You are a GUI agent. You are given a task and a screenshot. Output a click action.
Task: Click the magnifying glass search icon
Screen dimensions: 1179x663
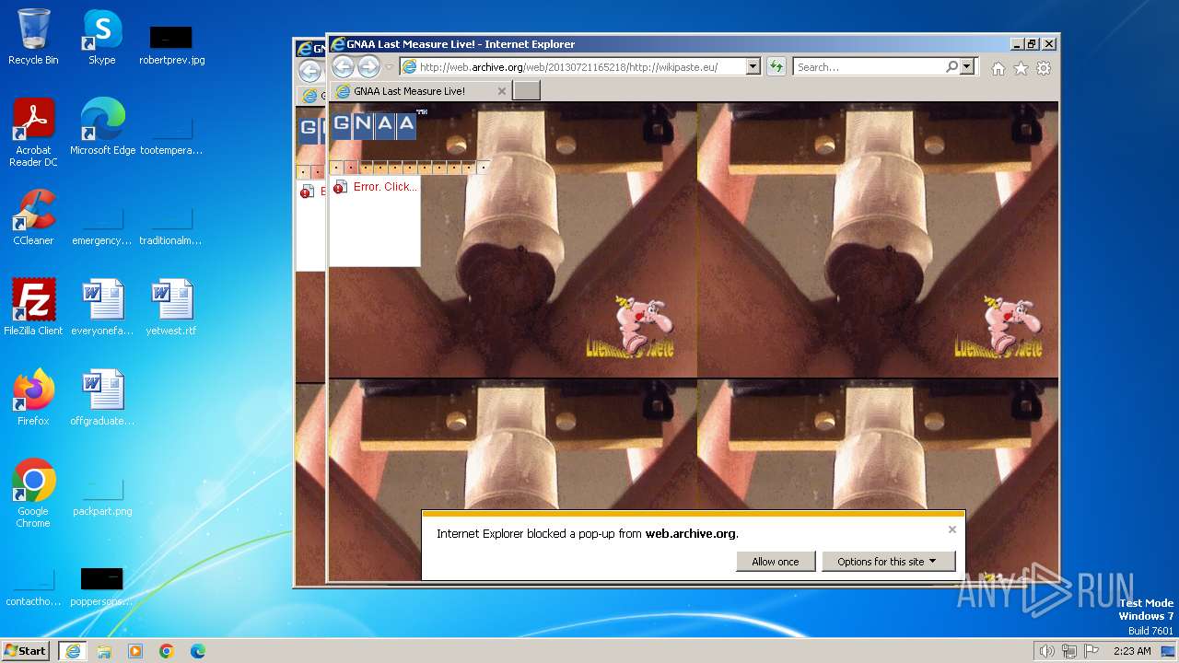(951, 66)
